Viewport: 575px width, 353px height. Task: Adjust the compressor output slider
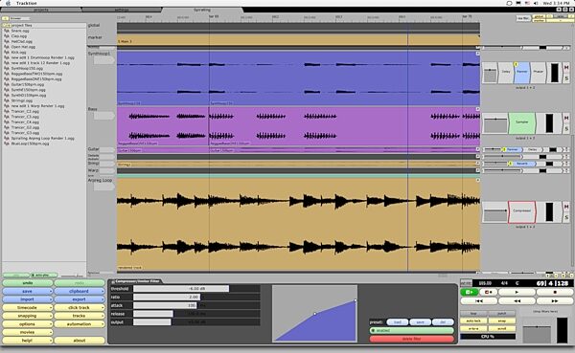[x=196, y=322]
